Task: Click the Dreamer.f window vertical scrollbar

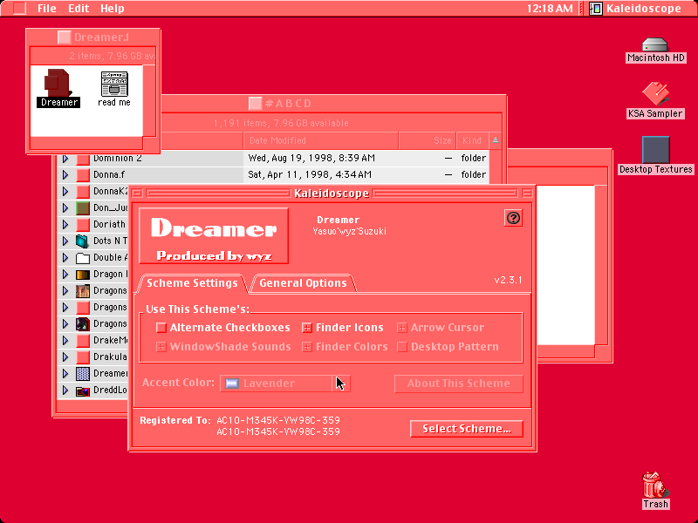Action: [x=149, y=100]
